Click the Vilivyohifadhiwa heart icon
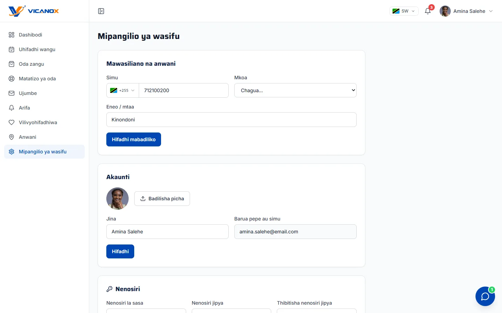Image resolution: width=502 pixels, height=313 pixels. 12,122
